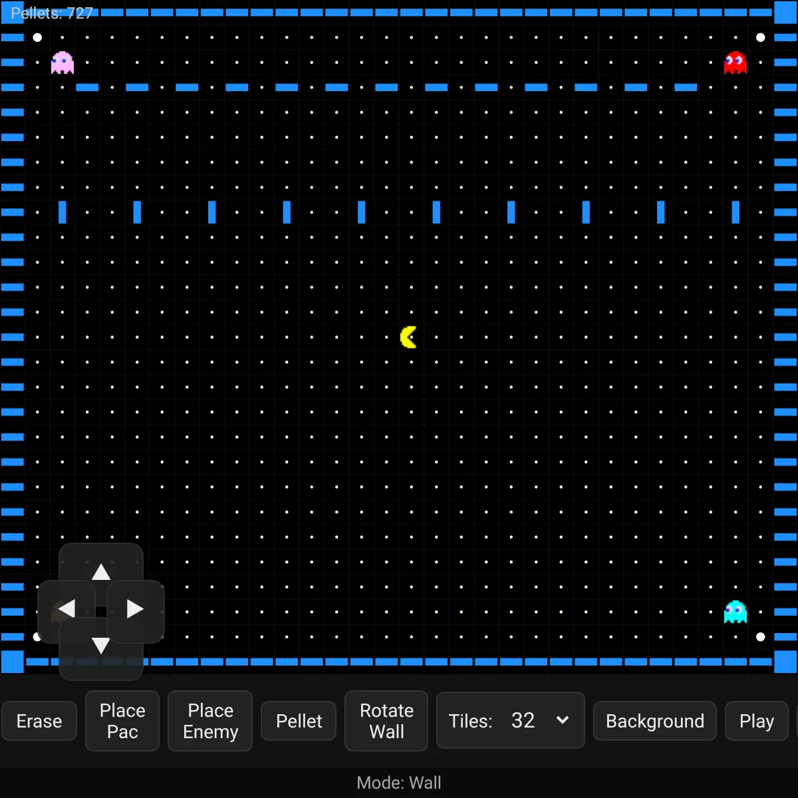Tap the left arrow on the D-pad
This screenshot has width=798, height=798.
pyautogui.click(x=66, y=608)
